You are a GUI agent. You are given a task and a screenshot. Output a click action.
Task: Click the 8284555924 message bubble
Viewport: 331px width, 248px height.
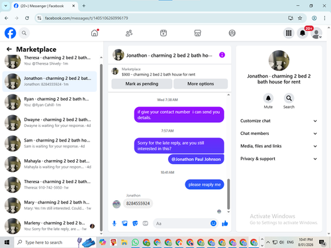tap(138, 203)
